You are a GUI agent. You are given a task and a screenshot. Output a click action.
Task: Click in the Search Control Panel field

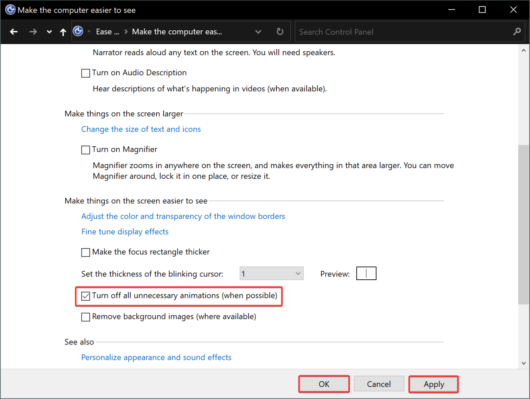(x=405, y=32)
